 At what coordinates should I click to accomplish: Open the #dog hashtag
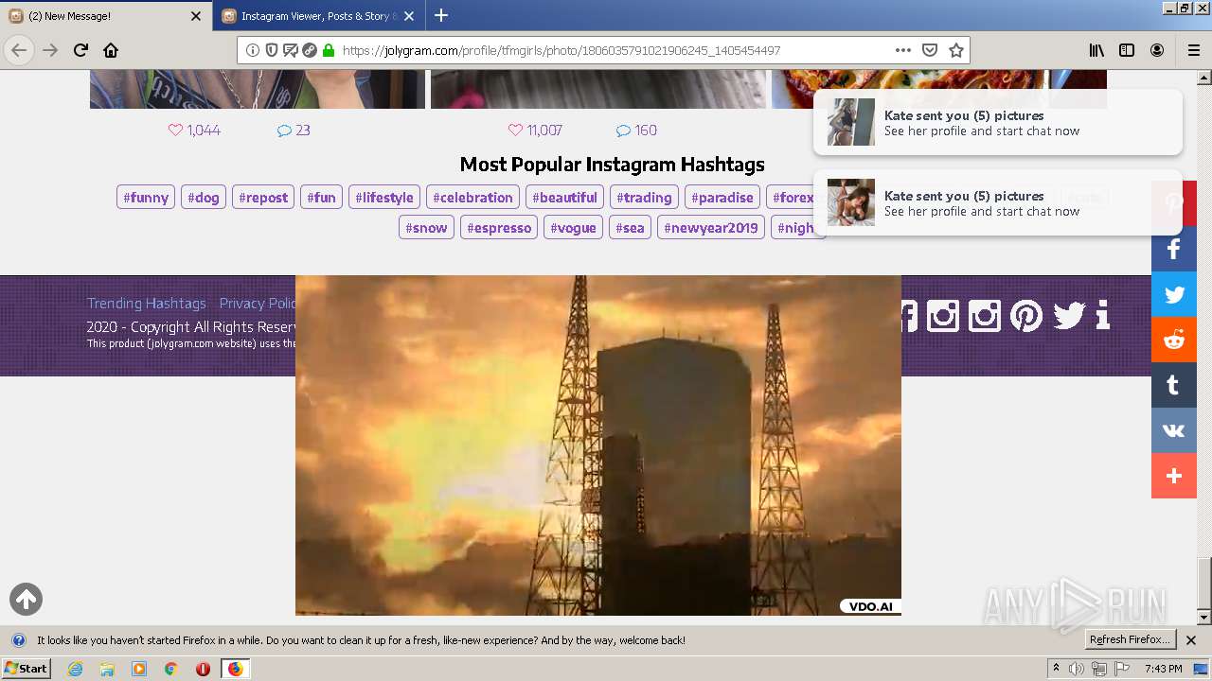204,198
